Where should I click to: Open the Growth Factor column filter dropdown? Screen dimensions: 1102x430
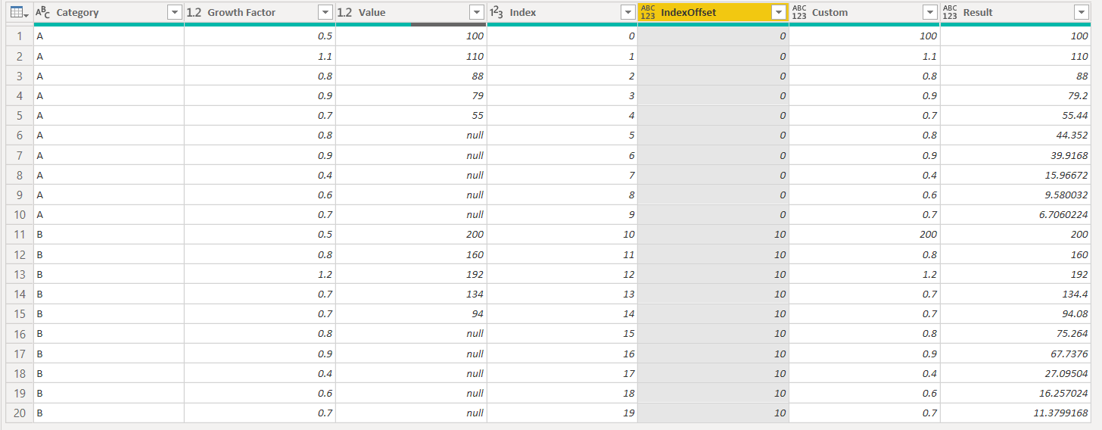pos(325,13)
